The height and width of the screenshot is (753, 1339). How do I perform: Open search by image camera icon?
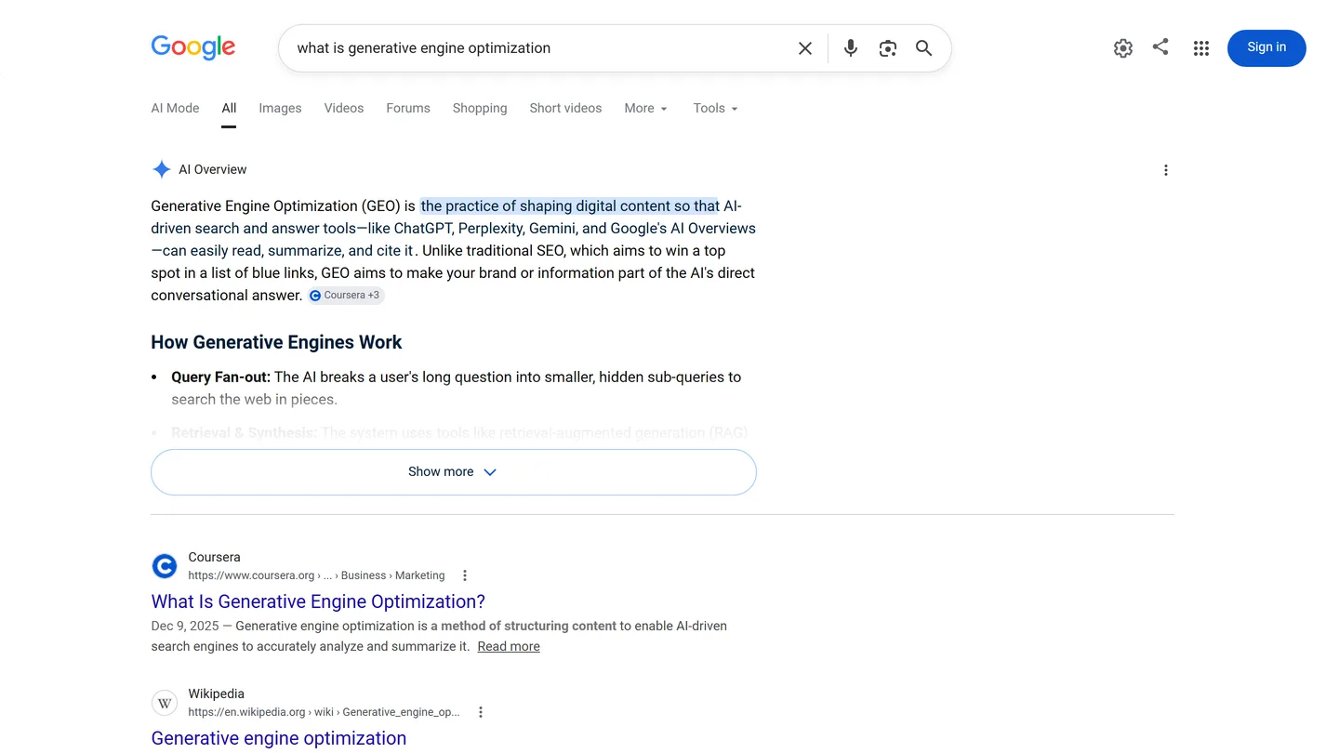tap(887, 48)
